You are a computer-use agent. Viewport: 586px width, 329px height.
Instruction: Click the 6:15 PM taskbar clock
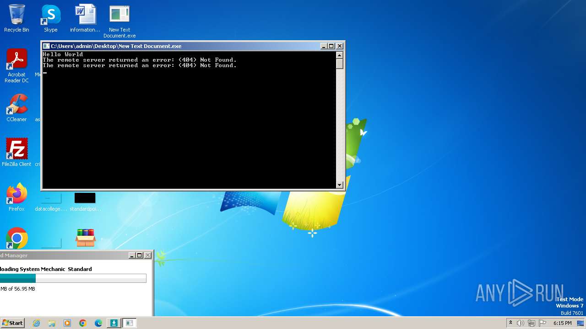(x=562, y=323)
